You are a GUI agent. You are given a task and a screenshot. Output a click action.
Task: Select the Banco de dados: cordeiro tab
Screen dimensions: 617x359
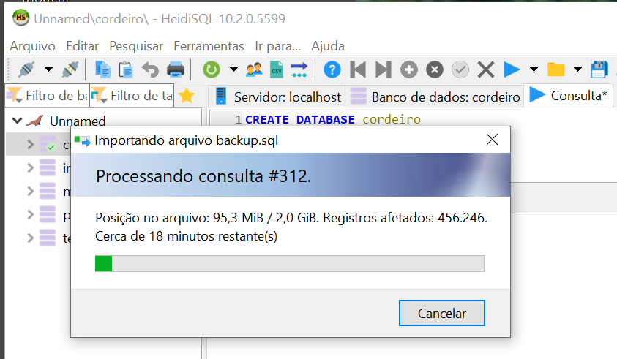(435, 97)
